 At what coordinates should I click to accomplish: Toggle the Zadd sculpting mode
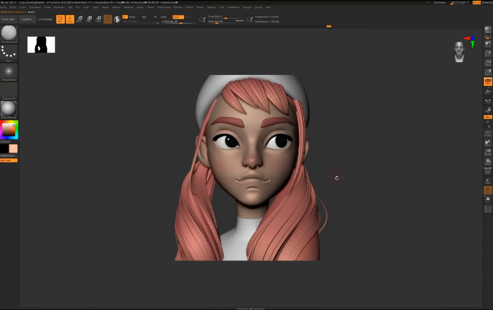(165, 17)
